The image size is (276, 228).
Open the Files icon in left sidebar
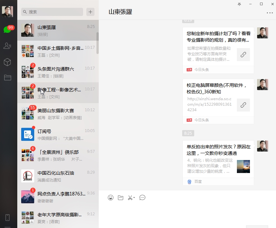click(8, 77)
